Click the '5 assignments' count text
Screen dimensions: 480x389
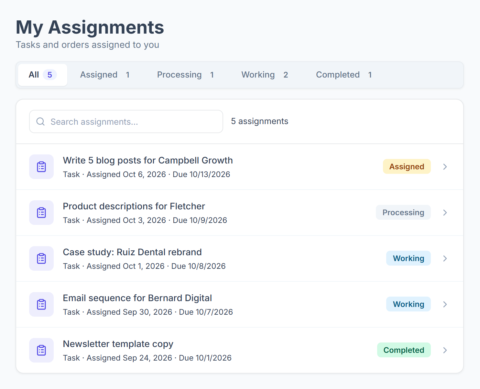coord(259,121)
